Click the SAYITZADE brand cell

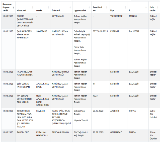tap(42, 31)
